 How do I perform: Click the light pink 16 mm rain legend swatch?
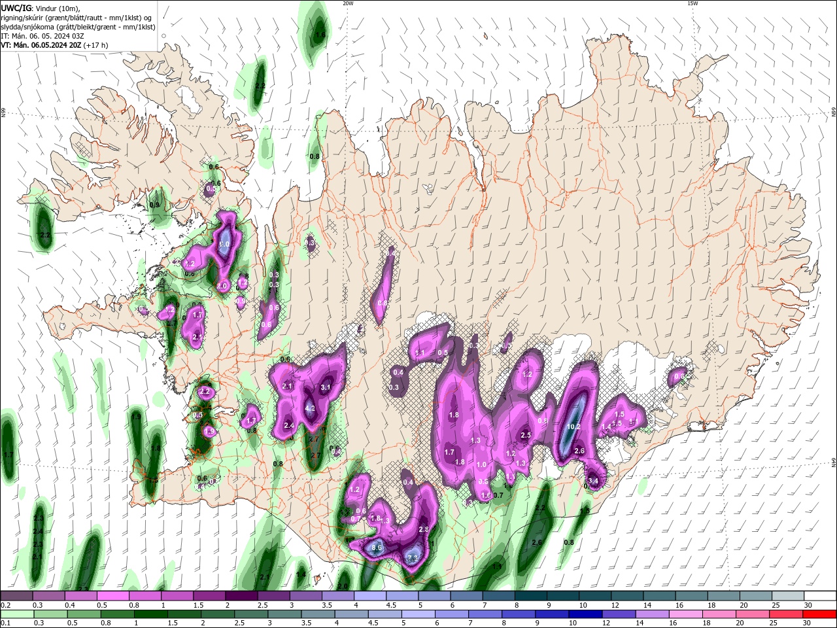click(686, 614)
